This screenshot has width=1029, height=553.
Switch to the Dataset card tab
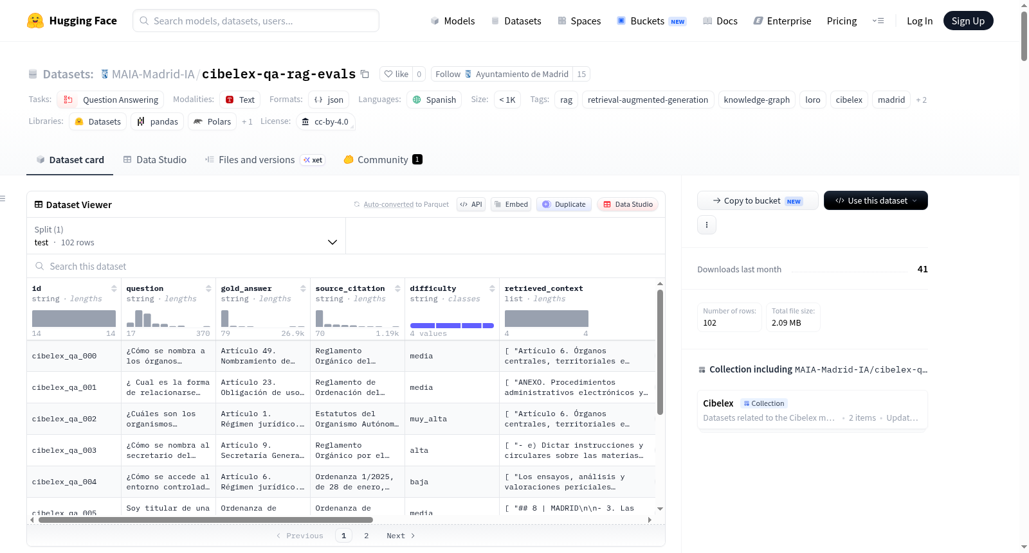[70, 160]
